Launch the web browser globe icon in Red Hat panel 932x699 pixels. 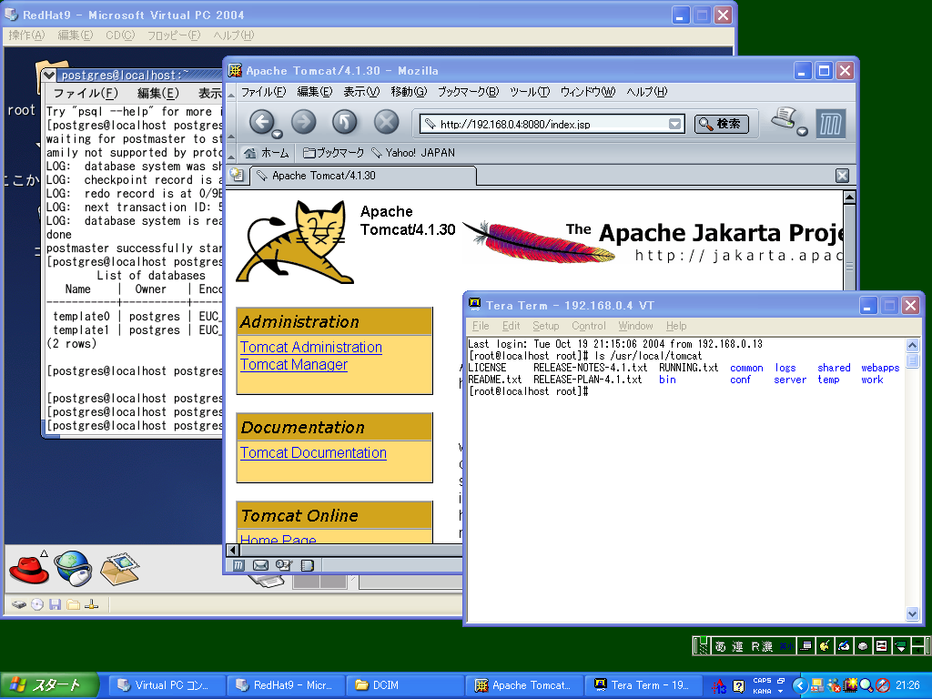73,568
